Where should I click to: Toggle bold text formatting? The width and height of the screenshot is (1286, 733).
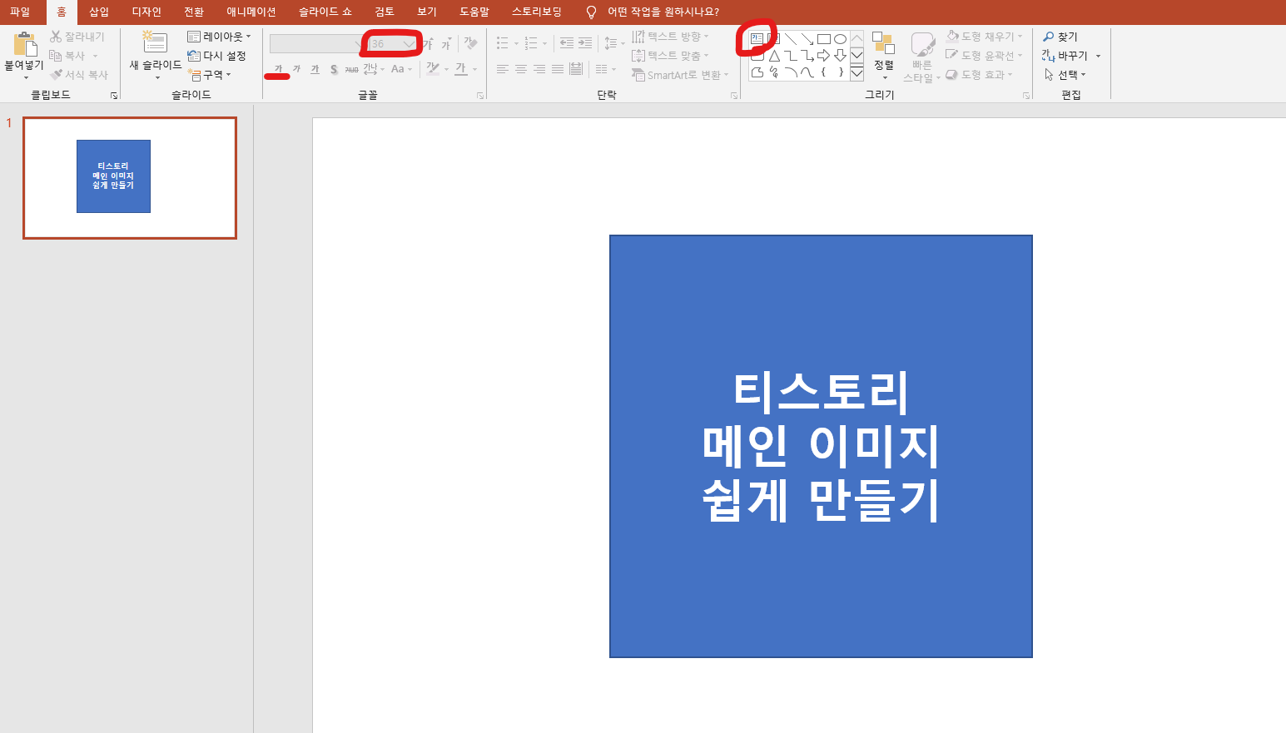[x=278, y=69]
